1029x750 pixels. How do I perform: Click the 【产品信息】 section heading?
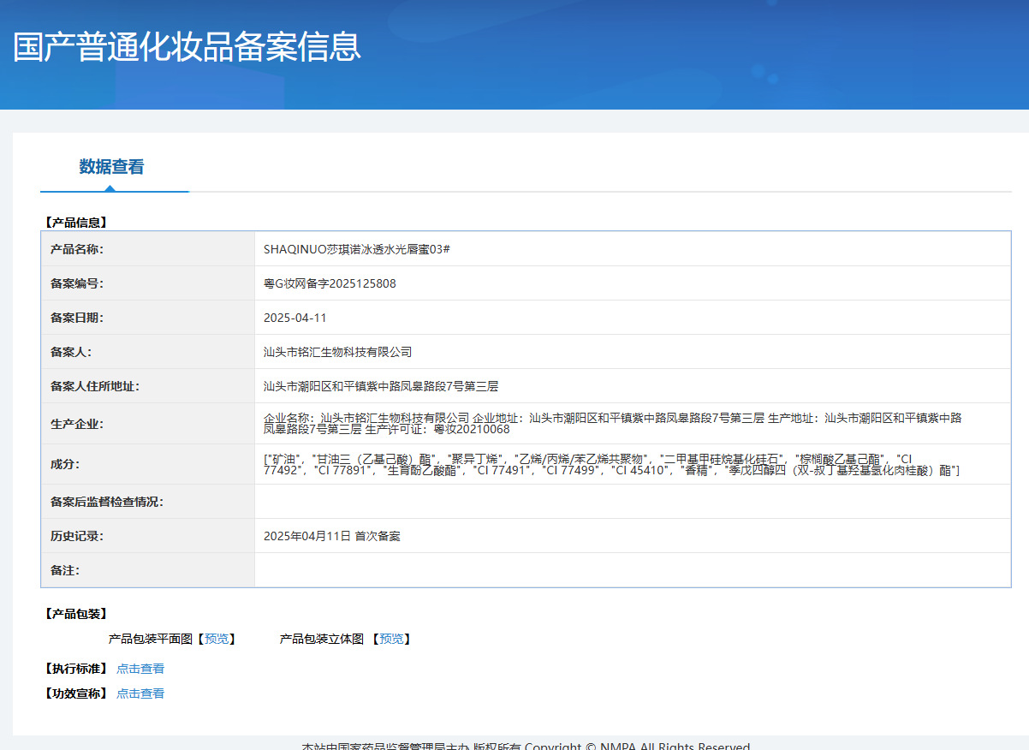click(76, 223)
